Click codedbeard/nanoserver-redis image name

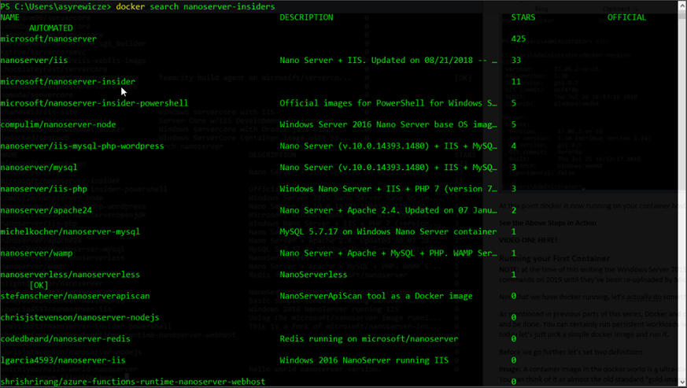click(65, 339)
